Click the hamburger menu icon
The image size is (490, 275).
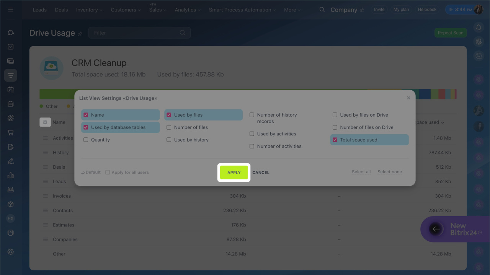point(11,10)
